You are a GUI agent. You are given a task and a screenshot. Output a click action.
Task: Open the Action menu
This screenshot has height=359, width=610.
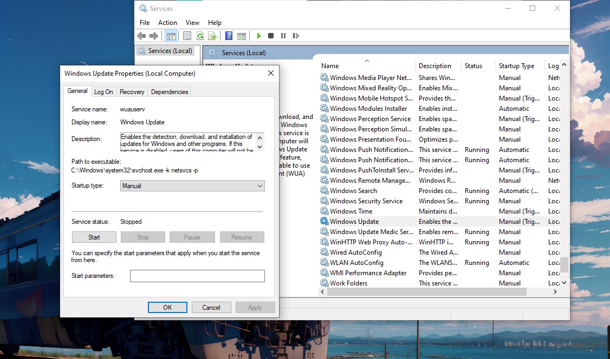pos(167,23)
